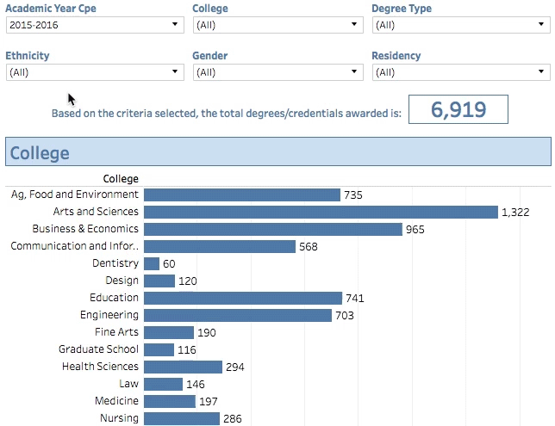Click the Communication and Infor.. label
555x426 pixels.
(74, 245)
